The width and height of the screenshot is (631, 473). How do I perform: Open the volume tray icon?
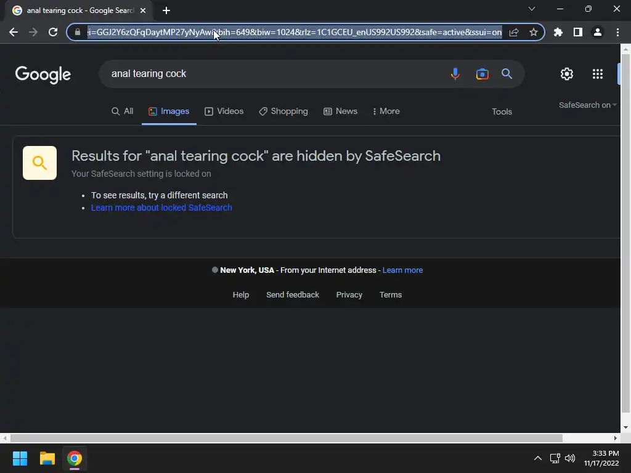(570, 458)
